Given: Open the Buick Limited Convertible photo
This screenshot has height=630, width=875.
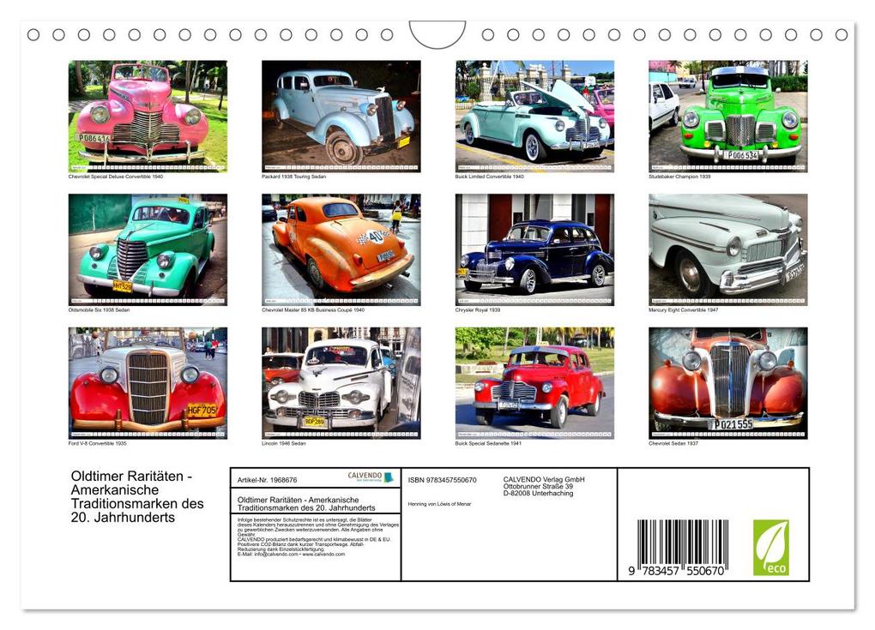Looking at the screenshot, I should 534,116.
